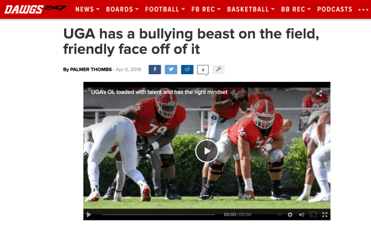Start video with center play button

pos(206,151)
